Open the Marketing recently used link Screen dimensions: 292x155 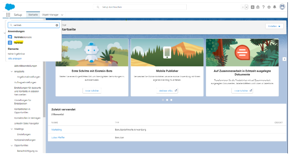pyautogui.click(x=57, y=130)
